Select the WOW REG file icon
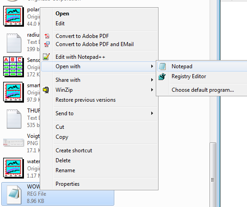 coord(14,194)
